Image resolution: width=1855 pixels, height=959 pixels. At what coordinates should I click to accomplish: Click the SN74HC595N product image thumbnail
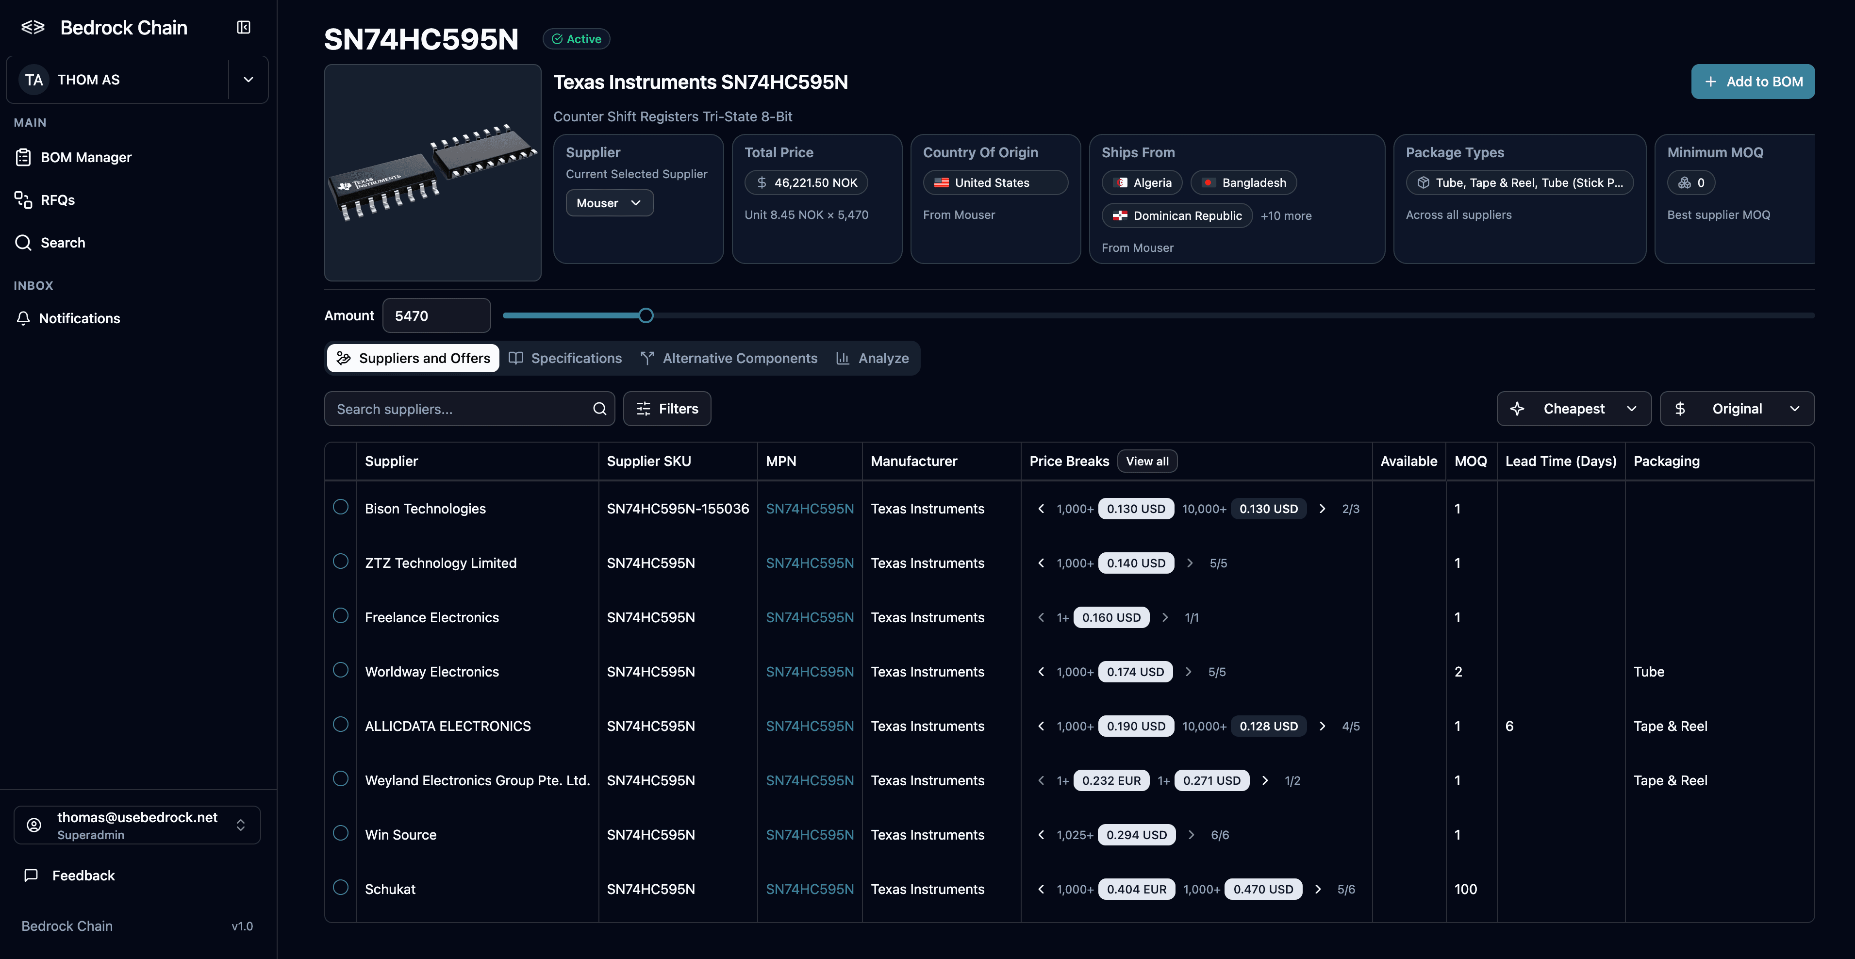[433, 173]
